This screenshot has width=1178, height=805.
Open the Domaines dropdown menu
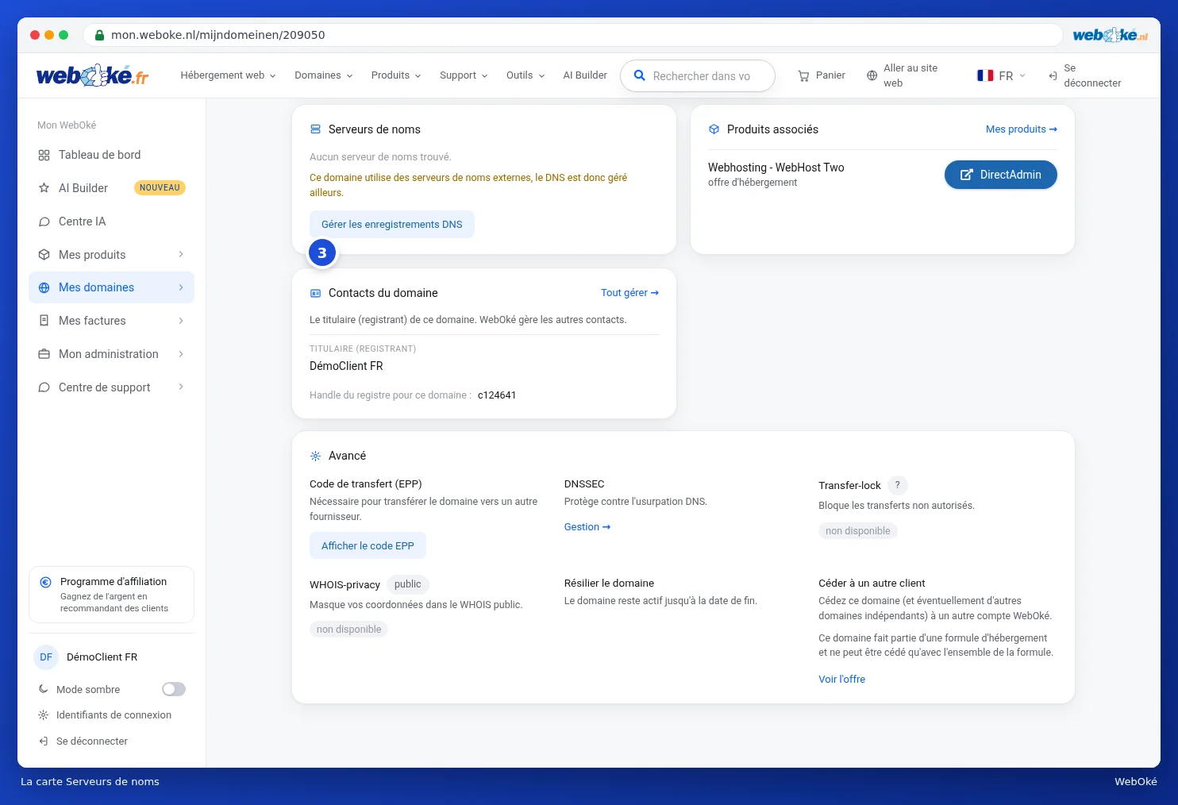click(323, 75)
